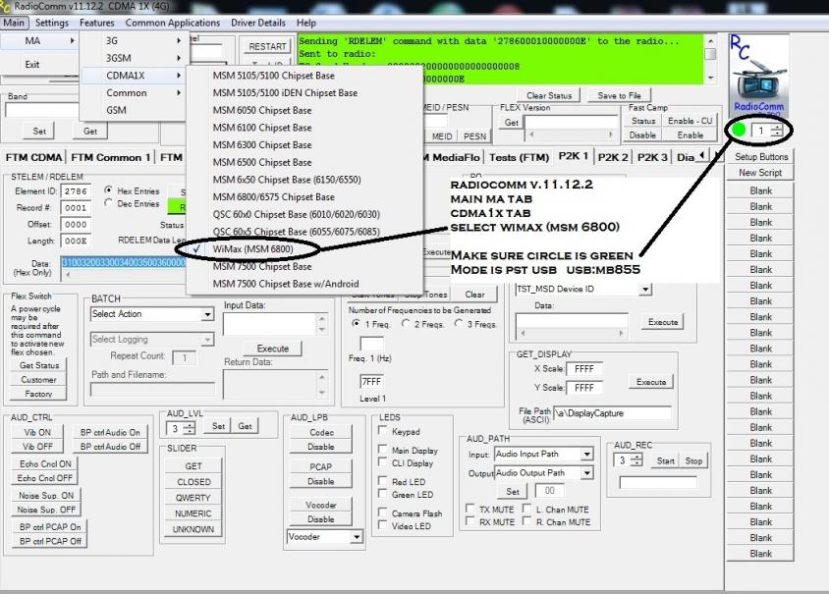This screenshot has height=594, width=829.
Task: Enable the Main Display LED checkbox
Action: point(383,450)
